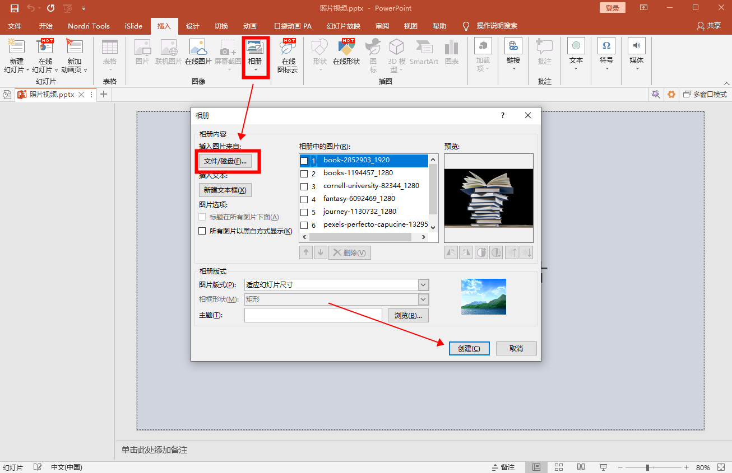Check the box for fantasy-6092469_1280
Screen dimensions: 732x473
tap(304, 199)
